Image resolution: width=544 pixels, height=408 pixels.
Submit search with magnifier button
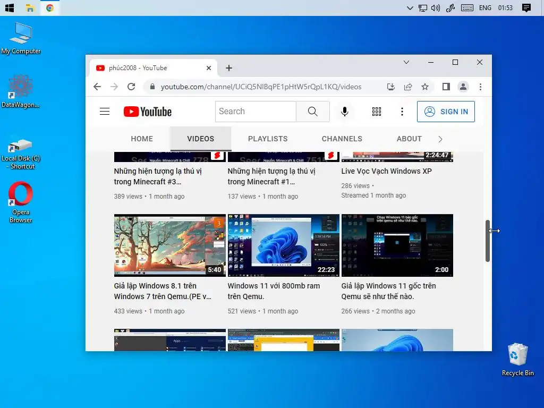tap(312, 112)
